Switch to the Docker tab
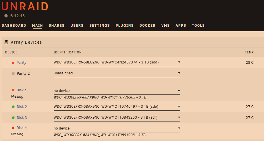This screenshot has width=264, height=141. (147, 25)
